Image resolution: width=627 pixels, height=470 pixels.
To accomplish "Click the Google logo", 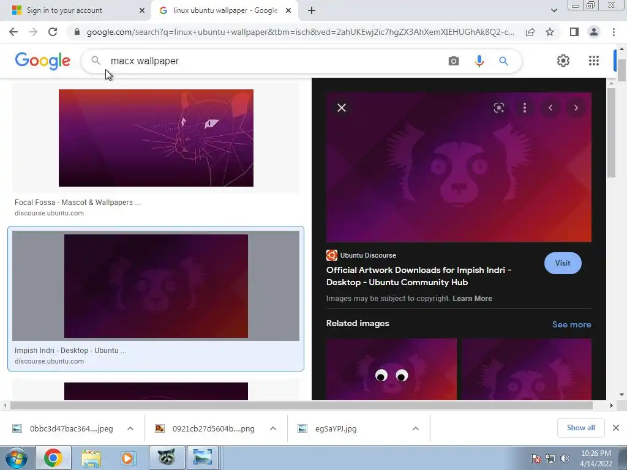I will pos(43,61).
